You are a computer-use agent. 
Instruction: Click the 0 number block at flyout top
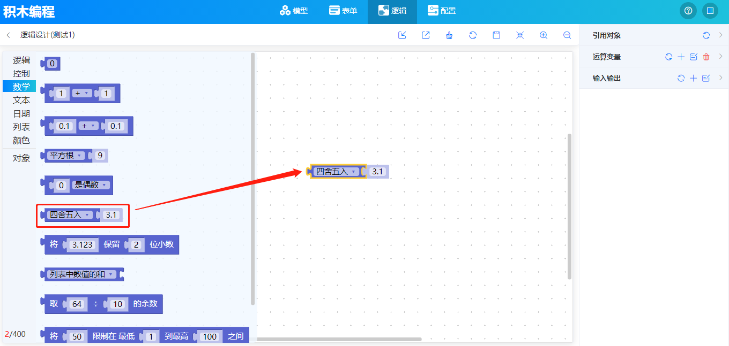point(52,64)
